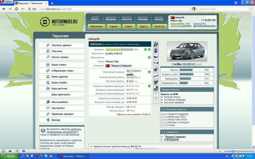Click green arrow next to Владение передним приводом
The image size is (255, 159).
point(149,86)
